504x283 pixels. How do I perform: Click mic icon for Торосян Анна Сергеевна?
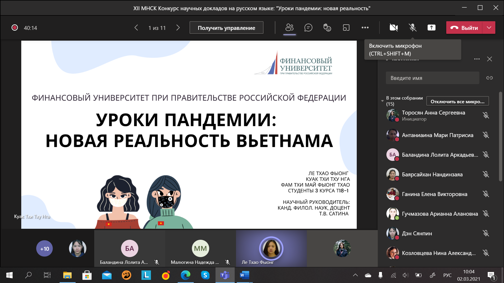[486, 115]
